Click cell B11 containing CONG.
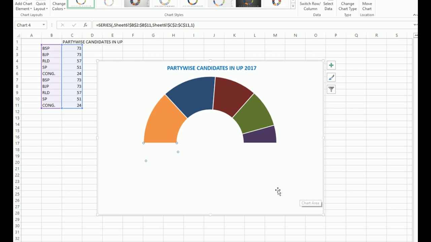431x242 pixels. (x=52, y=105)
